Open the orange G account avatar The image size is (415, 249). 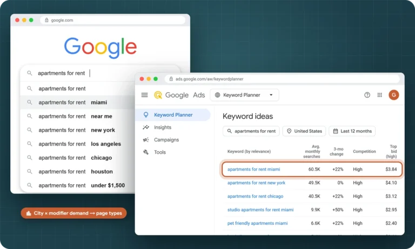click(394, 95)
